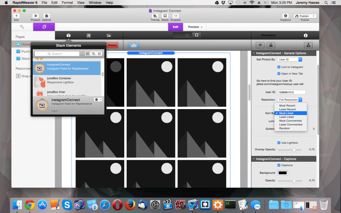
Task: Select juiceBox Container element
Action: click(66, 82)
